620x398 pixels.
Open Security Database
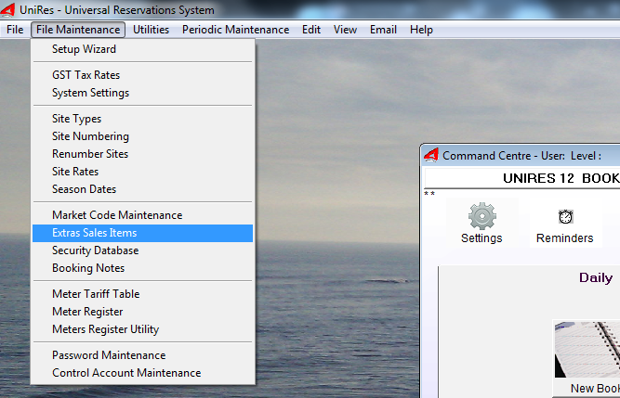[143, 250]
